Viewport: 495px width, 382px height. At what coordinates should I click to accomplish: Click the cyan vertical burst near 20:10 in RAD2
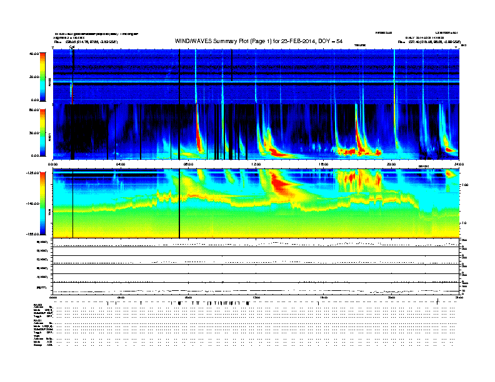[x=394, y=77]
